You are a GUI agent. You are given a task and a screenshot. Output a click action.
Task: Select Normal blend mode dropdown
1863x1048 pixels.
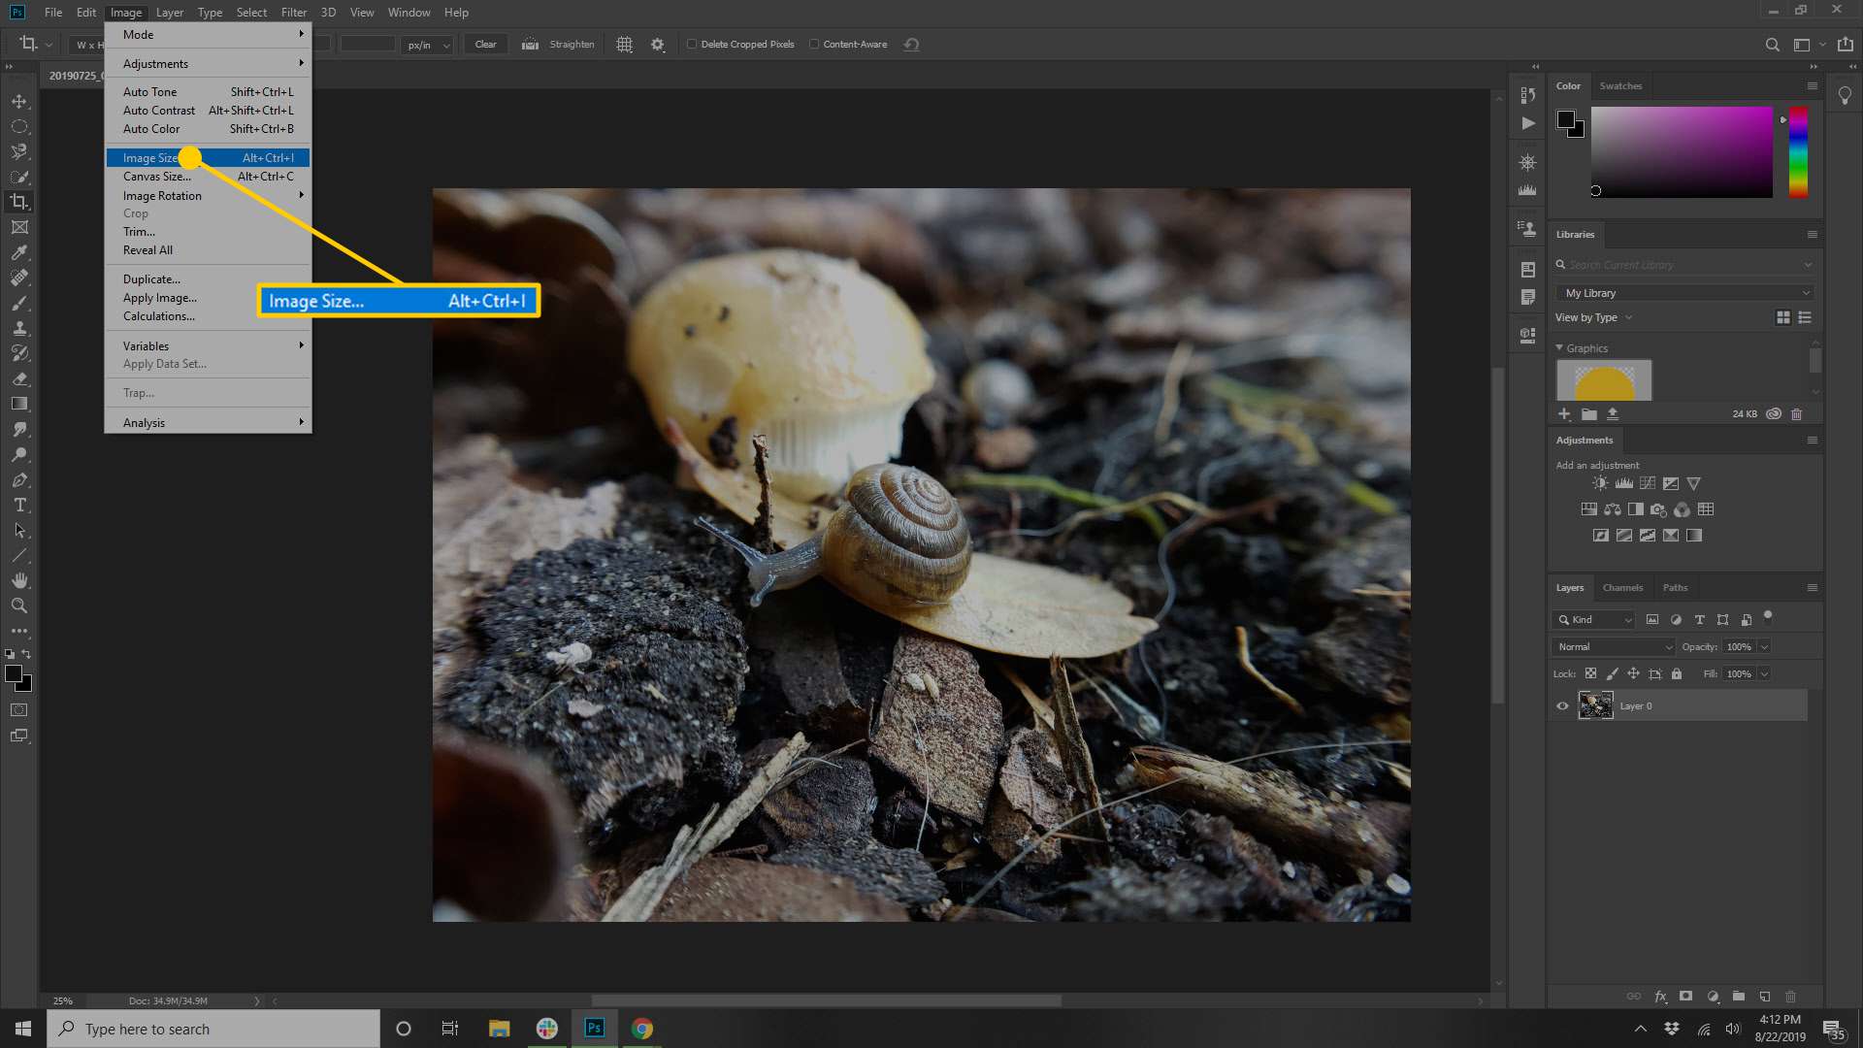click(1610, 646)
